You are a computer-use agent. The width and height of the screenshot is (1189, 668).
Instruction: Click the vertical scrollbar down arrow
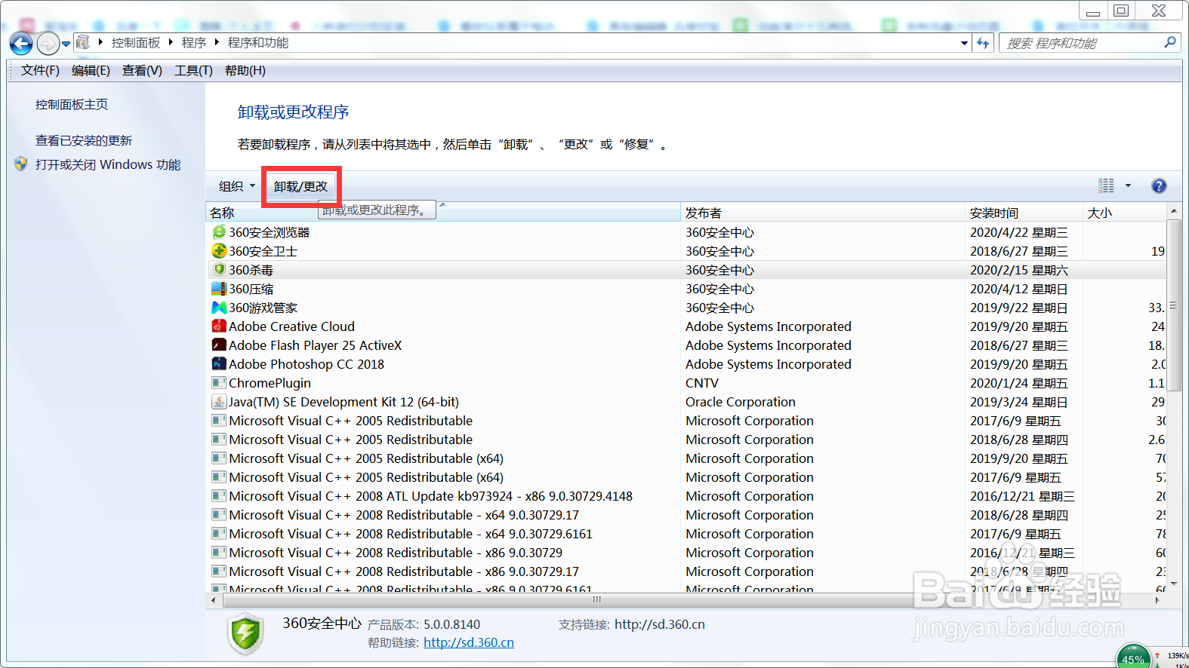[1173, 584]
